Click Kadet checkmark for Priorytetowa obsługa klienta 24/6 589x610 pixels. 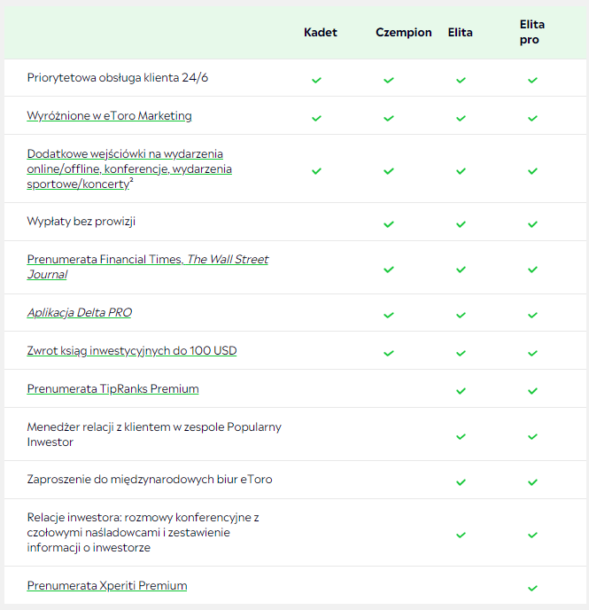click(316, 80)
